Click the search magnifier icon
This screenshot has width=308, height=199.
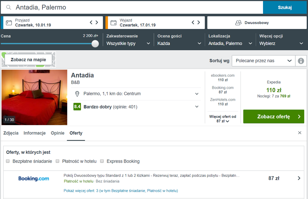point(8,7)
